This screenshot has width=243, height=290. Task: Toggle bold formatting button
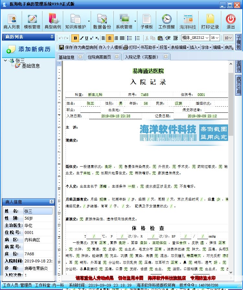pyautogui.click(x=75, y=38)
